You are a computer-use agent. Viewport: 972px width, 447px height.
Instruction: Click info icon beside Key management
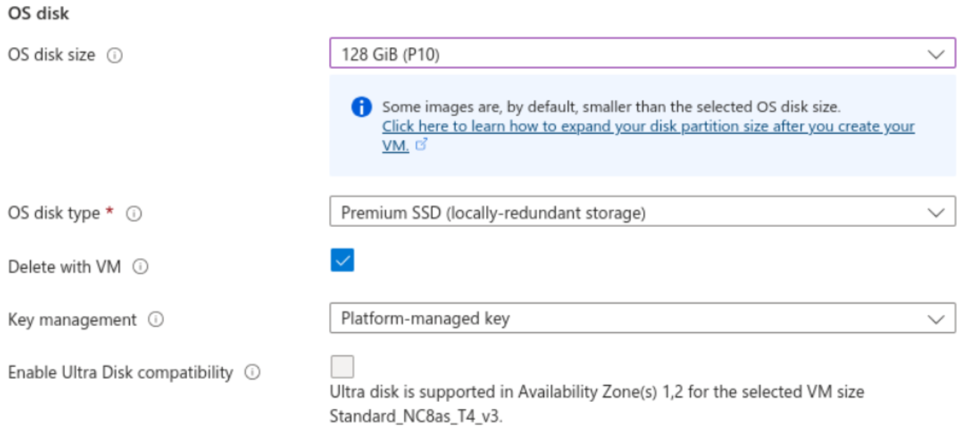[x=156, y=320]
